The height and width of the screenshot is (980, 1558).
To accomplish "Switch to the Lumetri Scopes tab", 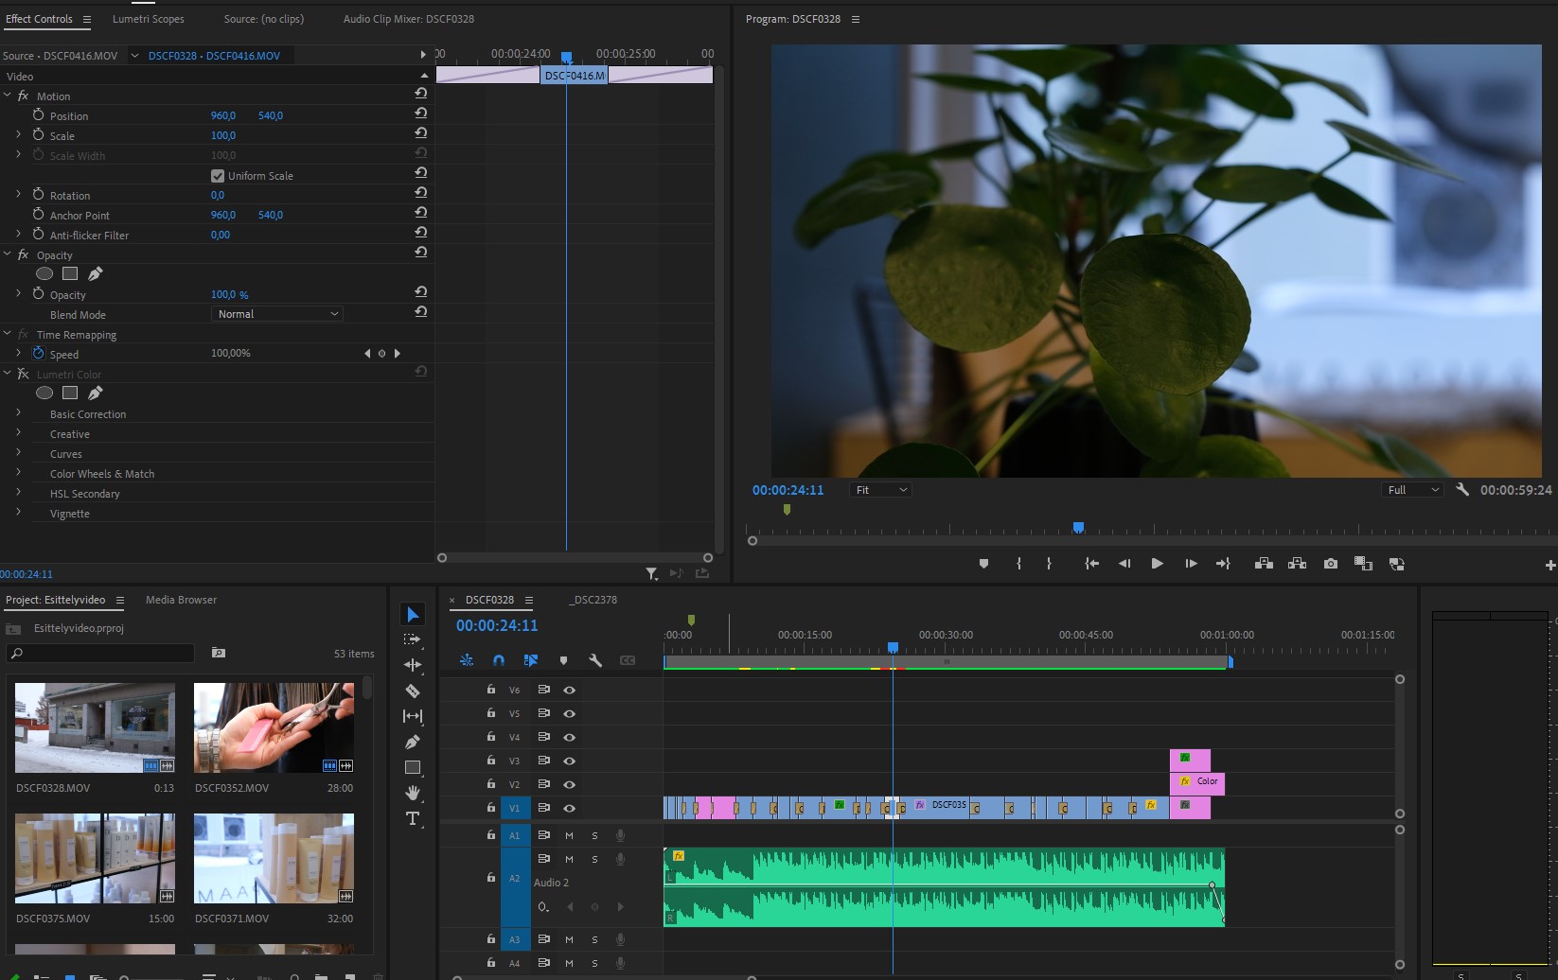I will point(149,19).
